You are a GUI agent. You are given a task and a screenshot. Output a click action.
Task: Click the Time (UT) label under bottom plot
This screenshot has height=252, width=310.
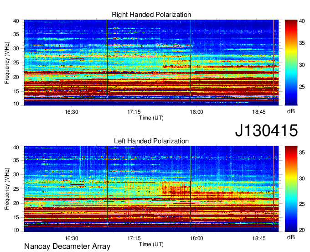pyautogui.click(x=151, y=244)
